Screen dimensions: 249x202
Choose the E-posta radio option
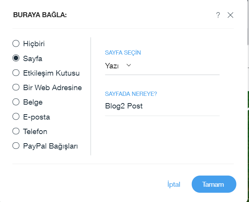coord(16,116)
